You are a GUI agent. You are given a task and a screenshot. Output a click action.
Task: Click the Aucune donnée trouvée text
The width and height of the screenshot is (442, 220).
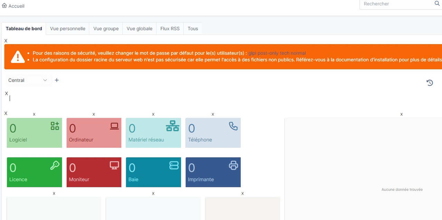(x=402, y=190)
